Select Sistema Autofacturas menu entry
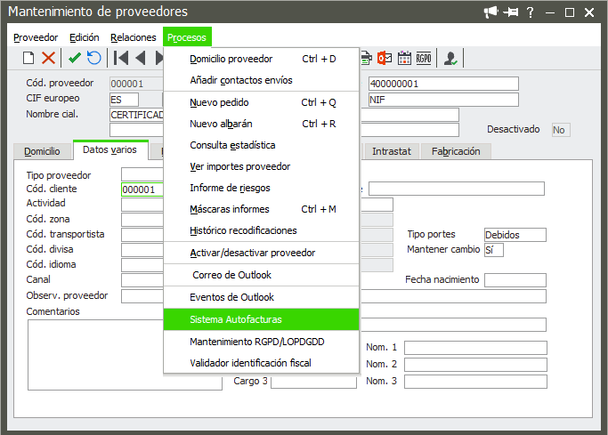The height and width of the screenshot is (435, 608). 261,319
